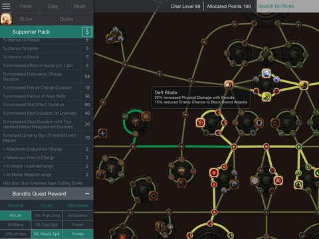Toggle the Frenzy bandit reward option
The image size is (319, 239).
78,234
